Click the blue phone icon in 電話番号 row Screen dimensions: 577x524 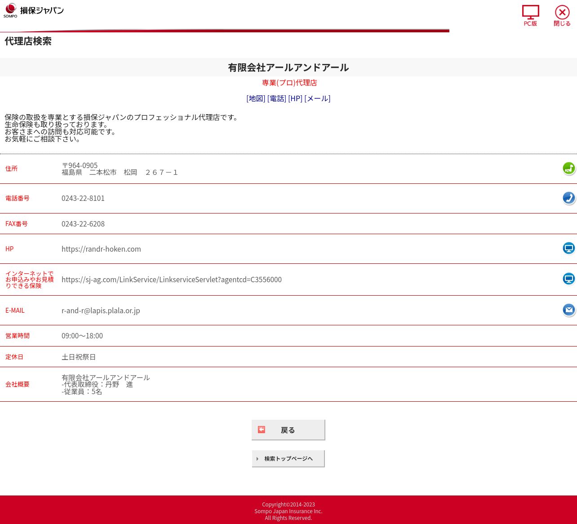569,198
